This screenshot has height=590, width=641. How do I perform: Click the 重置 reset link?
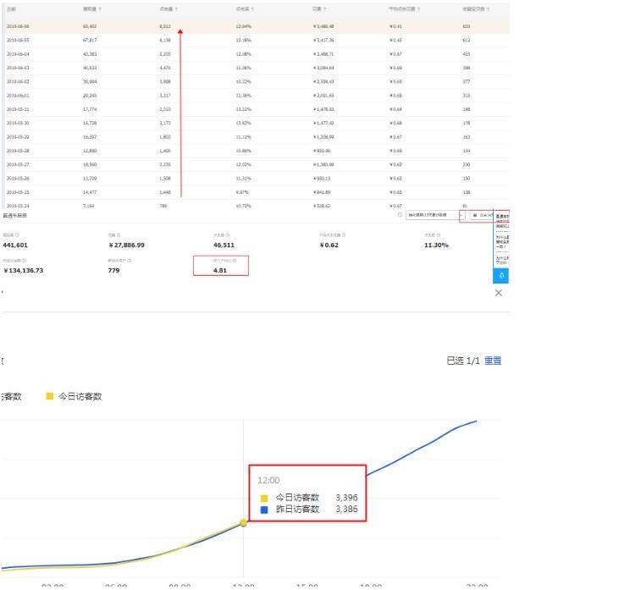pos(493,361)
